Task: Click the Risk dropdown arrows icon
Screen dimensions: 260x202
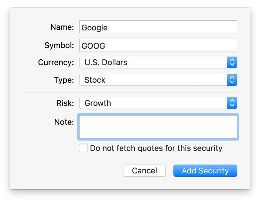Action: click(232, 103)
